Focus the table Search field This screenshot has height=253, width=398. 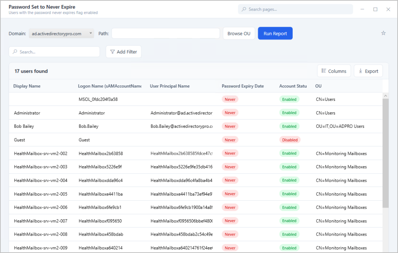tap(54, 52)
